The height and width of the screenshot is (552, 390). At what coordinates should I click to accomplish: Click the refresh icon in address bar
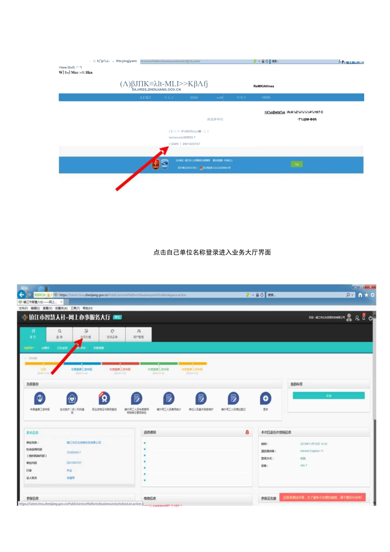pyautogui.click(x=263, y=294)
